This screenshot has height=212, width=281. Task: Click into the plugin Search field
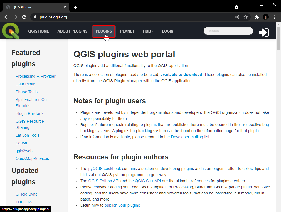point(228,31)
